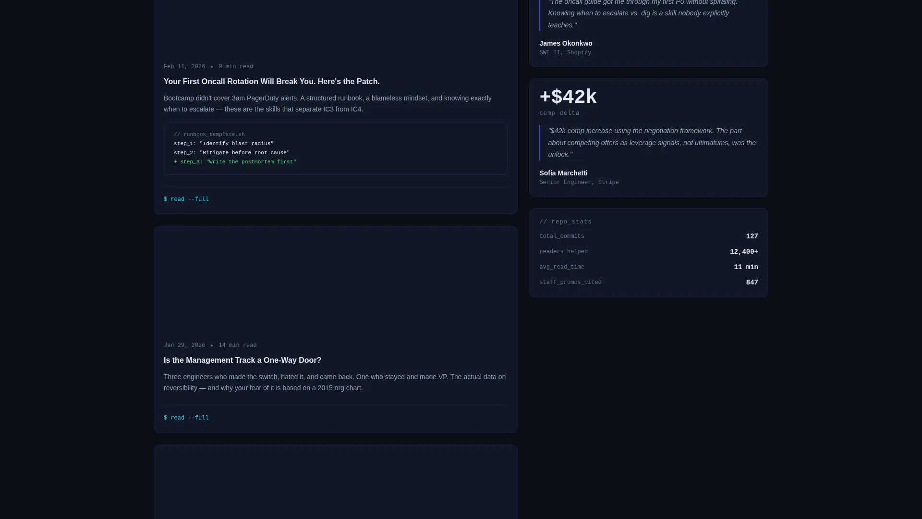The width and height of the screenshot is (922, 519).
Task: Click the '12,400+' readers value
Action: point(744,252)
